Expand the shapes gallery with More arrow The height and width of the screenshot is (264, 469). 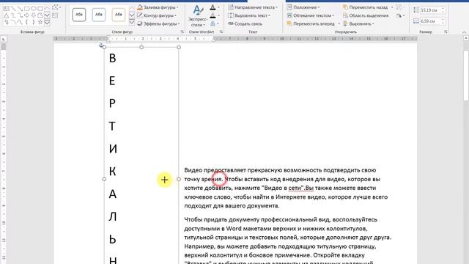(47, 22)
